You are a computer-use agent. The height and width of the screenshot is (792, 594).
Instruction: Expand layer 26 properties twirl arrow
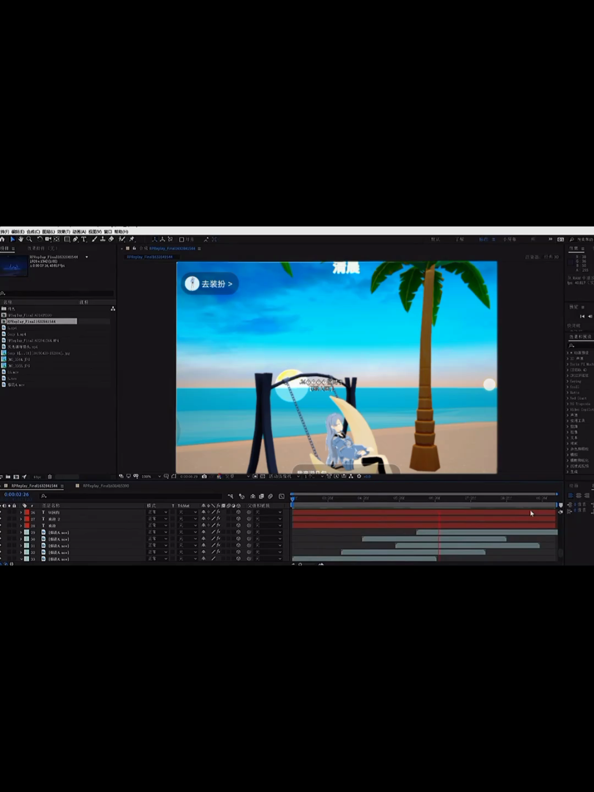tap(21, 512)
